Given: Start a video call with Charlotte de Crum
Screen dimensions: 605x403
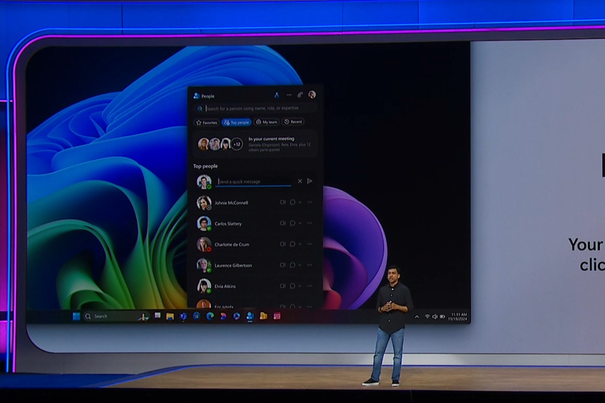Looking at the screenshot, I should [x=283, y=244].
